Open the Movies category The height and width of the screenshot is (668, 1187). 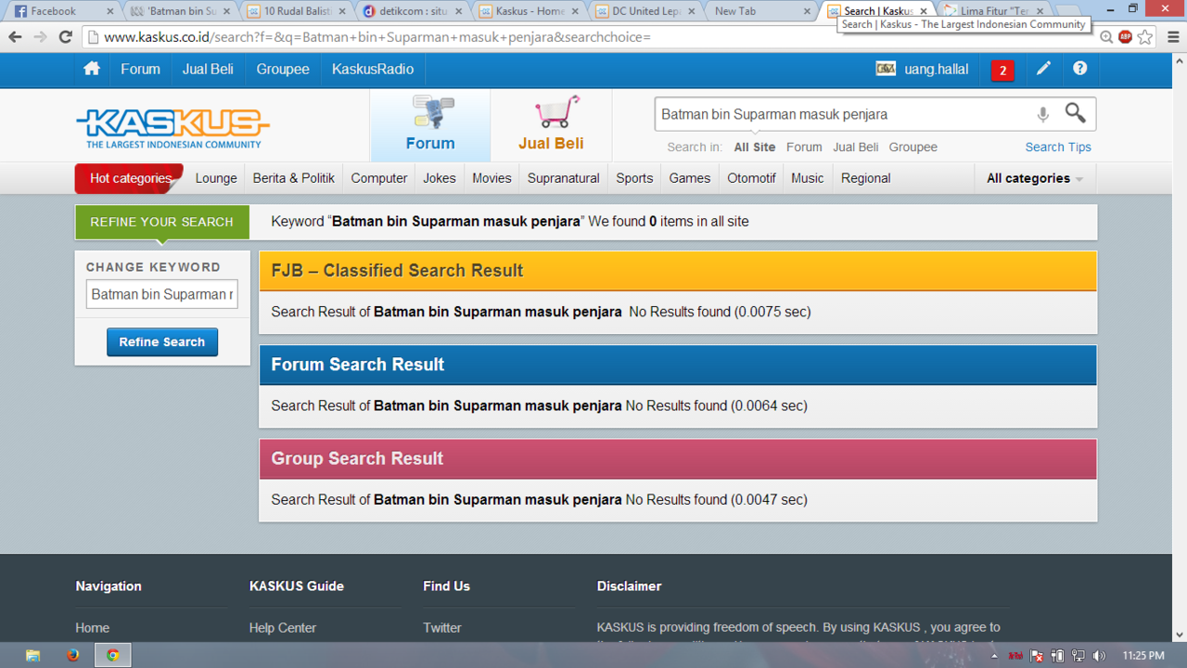[491, 178]
